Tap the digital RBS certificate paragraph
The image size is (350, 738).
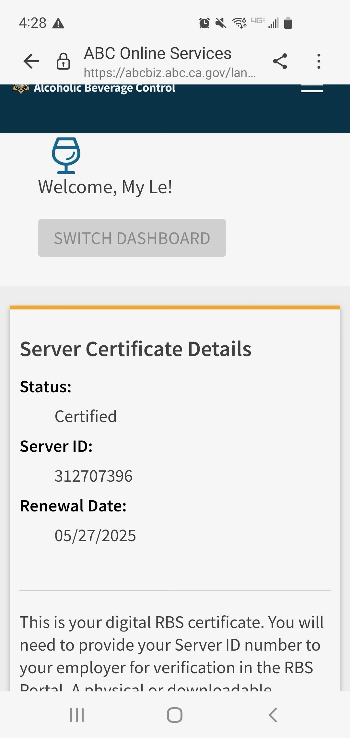coord(172,646)
